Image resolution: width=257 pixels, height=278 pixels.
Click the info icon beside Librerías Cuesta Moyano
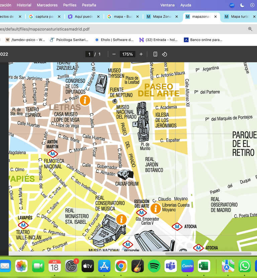coord(156,208)
